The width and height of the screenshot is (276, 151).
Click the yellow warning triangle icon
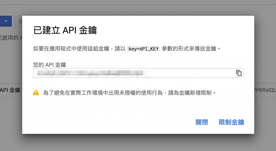[x=36, y=93]
